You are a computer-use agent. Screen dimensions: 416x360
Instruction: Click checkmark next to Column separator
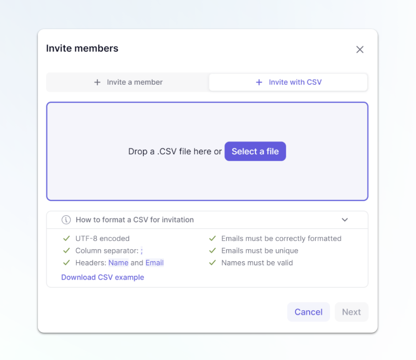[x=66, y=251]
